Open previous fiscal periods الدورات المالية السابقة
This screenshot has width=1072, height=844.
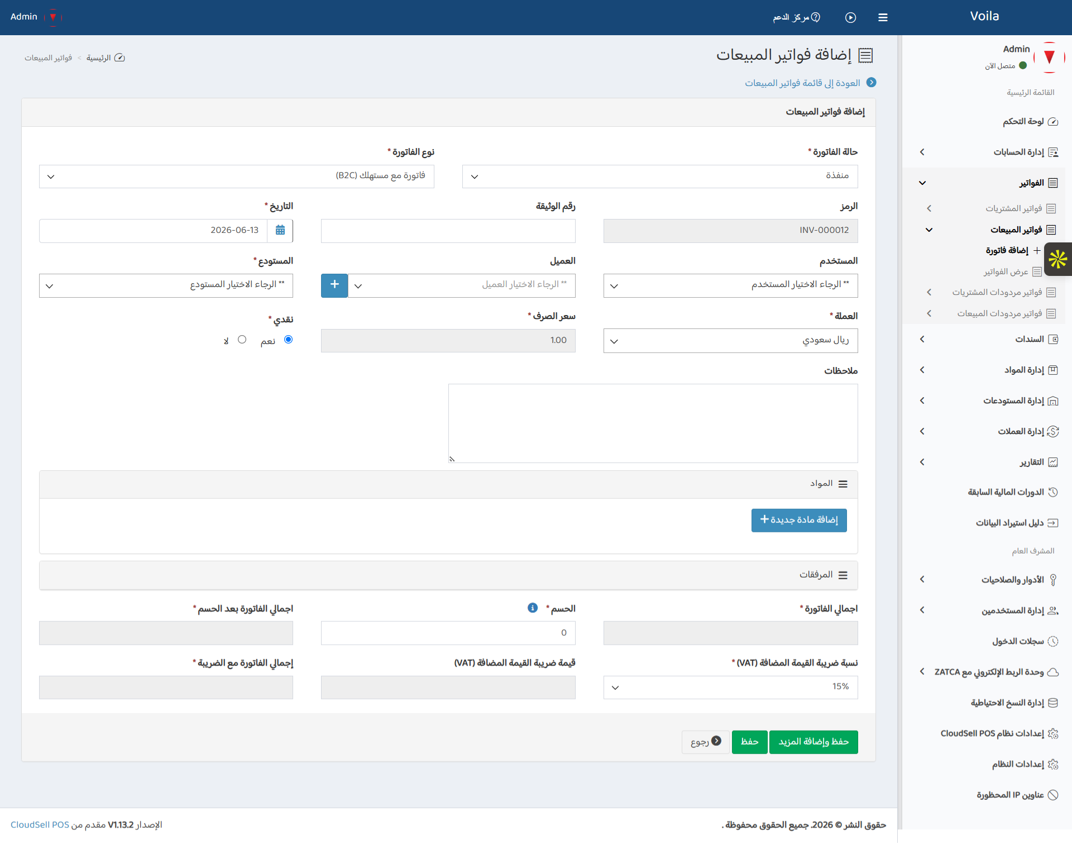pyautogui.click(x=1012, y=492)
